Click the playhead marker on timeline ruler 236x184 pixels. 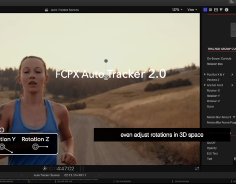pos(29,181)
